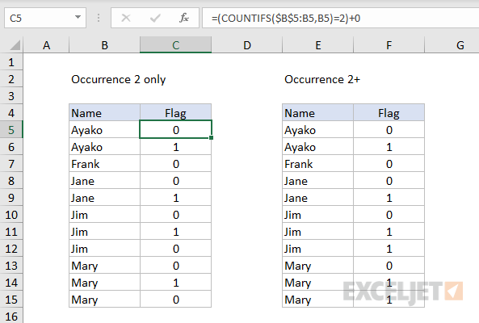Screen dimensions: 479x323
Task: Select column E header
Action: click(318, 45)
